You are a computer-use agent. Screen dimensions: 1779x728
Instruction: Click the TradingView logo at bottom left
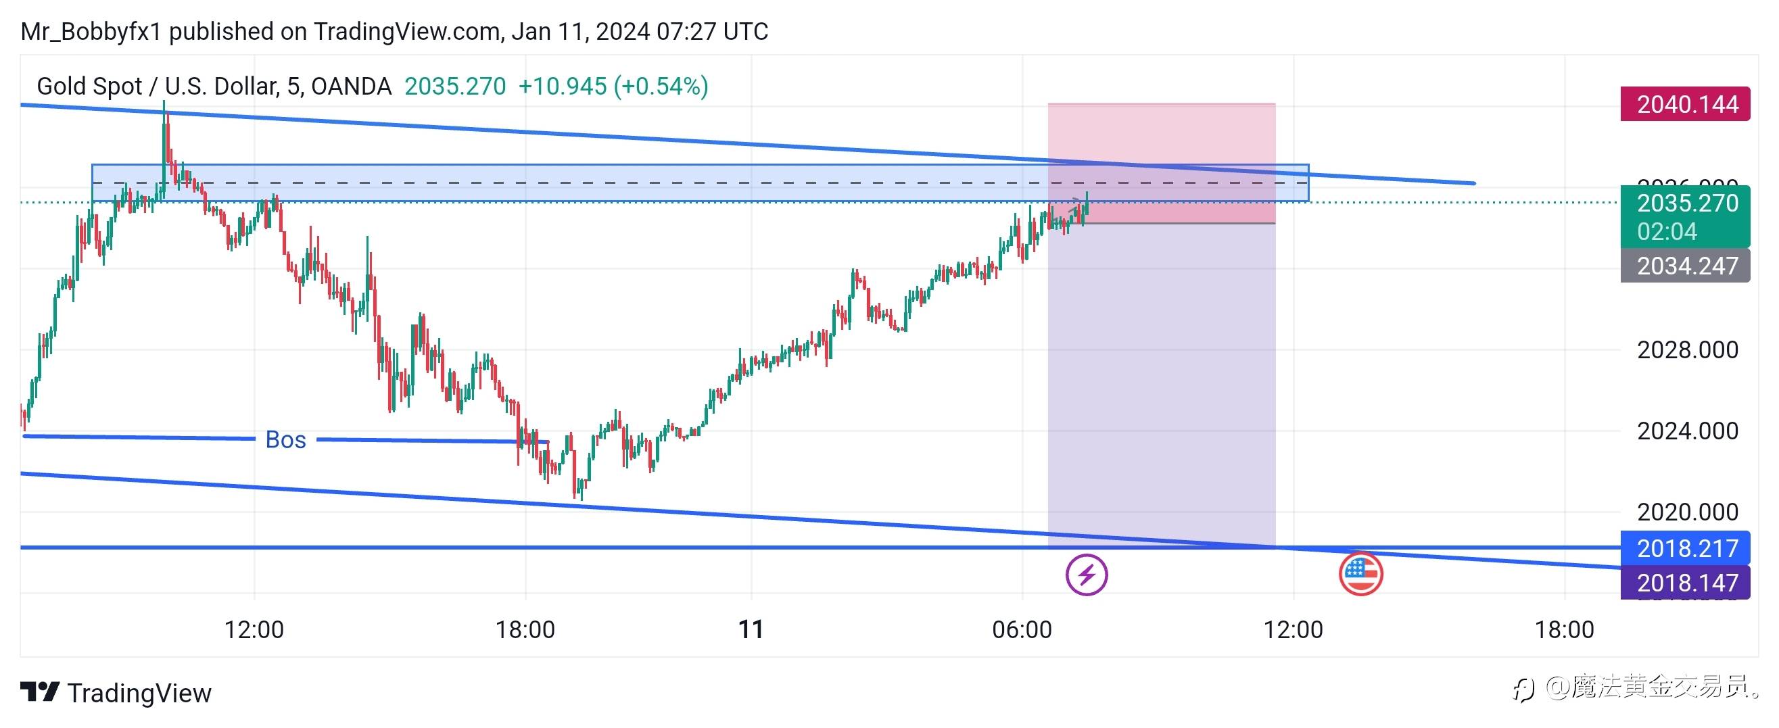116,693
